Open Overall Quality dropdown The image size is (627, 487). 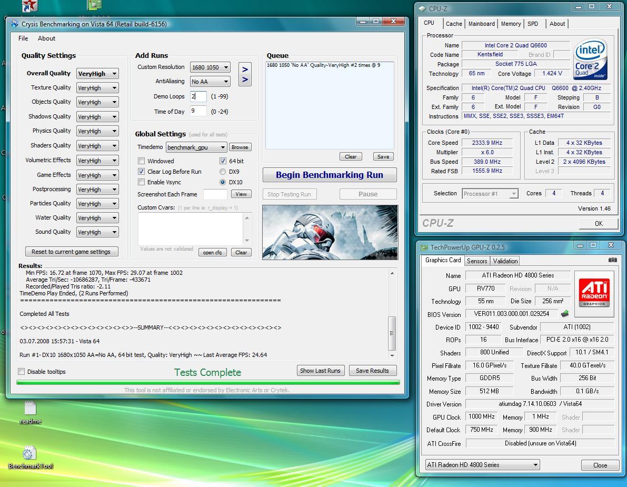point(97,74)
